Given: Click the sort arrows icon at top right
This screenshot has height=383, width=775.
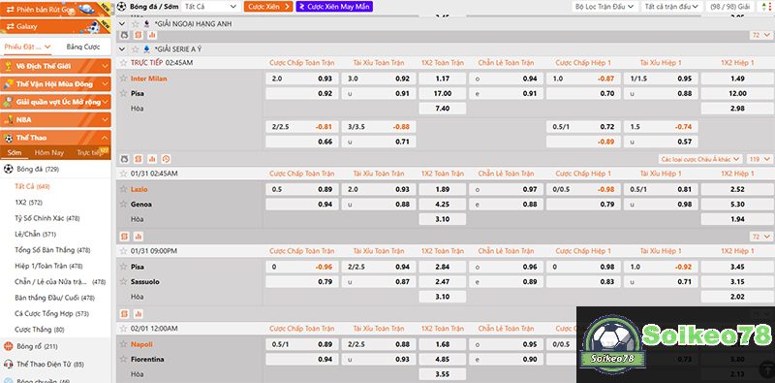Looking at the screenshot, I should [765, 7].
